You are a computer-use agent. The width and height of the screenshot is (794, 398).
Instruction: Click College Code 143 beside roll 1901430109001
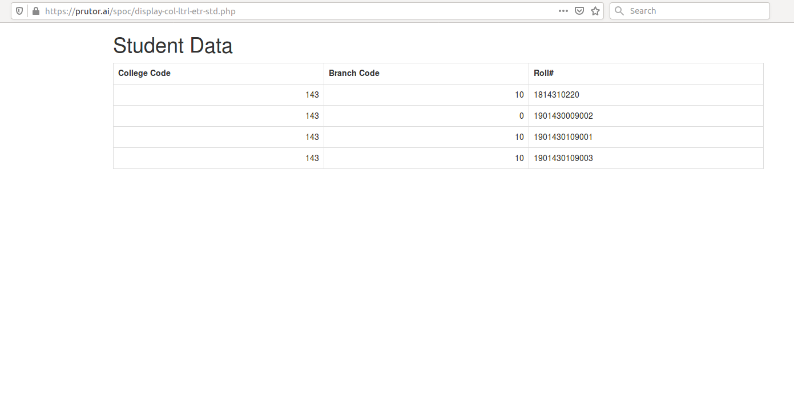(312, 137)
